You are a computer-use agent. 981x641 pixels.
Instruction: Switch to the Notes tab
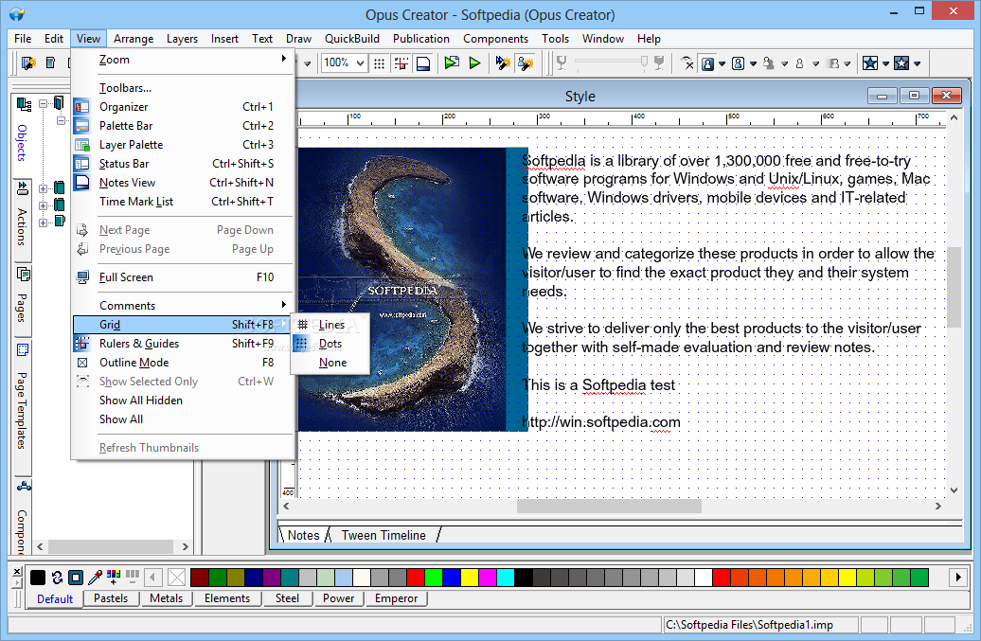coord(303,535)
